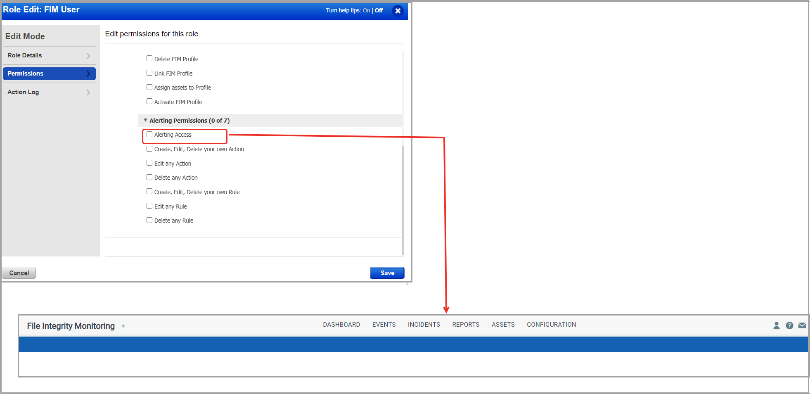The height and width of the screenshot is (394, 810).
Task: Turn help tips On
Action: (366, 10)
